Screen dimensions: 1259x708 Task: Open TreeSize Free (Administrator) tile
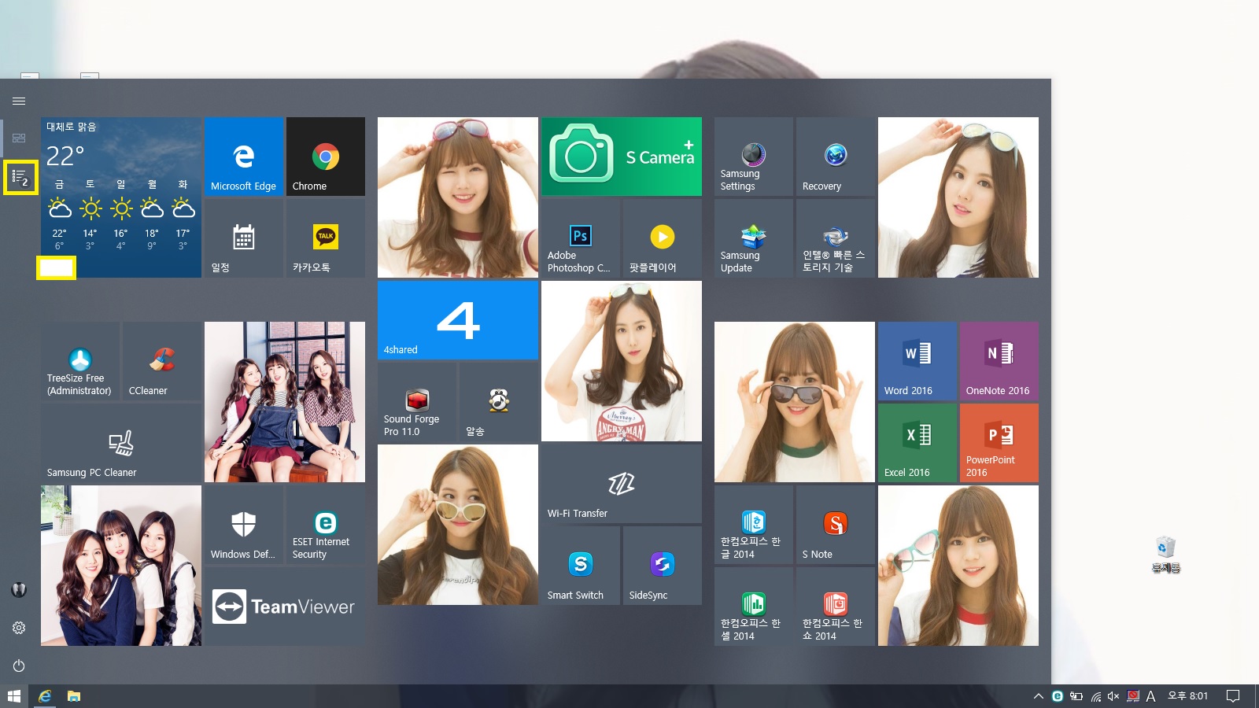pyautogui.click(x=79, y=361)
